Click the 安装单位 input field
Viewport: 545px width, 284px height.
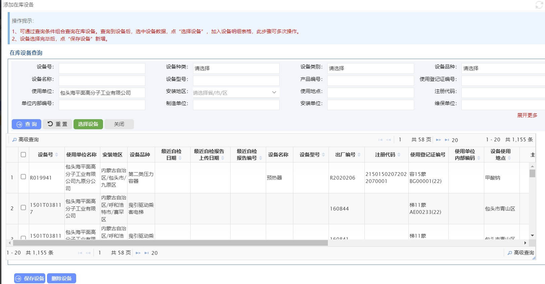tap(370, 105)
